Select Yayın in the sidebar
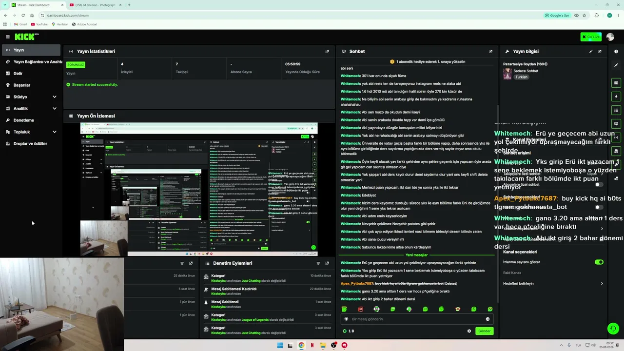624x351 pixels. 31,50
